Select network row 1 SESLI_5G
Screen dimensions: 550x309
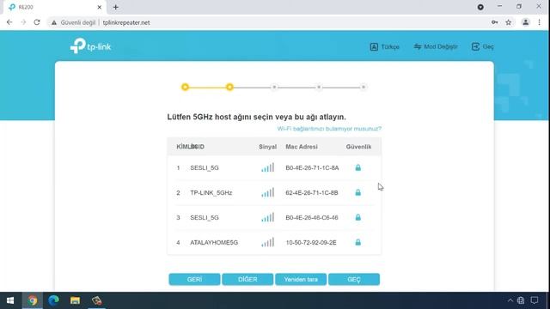pos(274,168)
